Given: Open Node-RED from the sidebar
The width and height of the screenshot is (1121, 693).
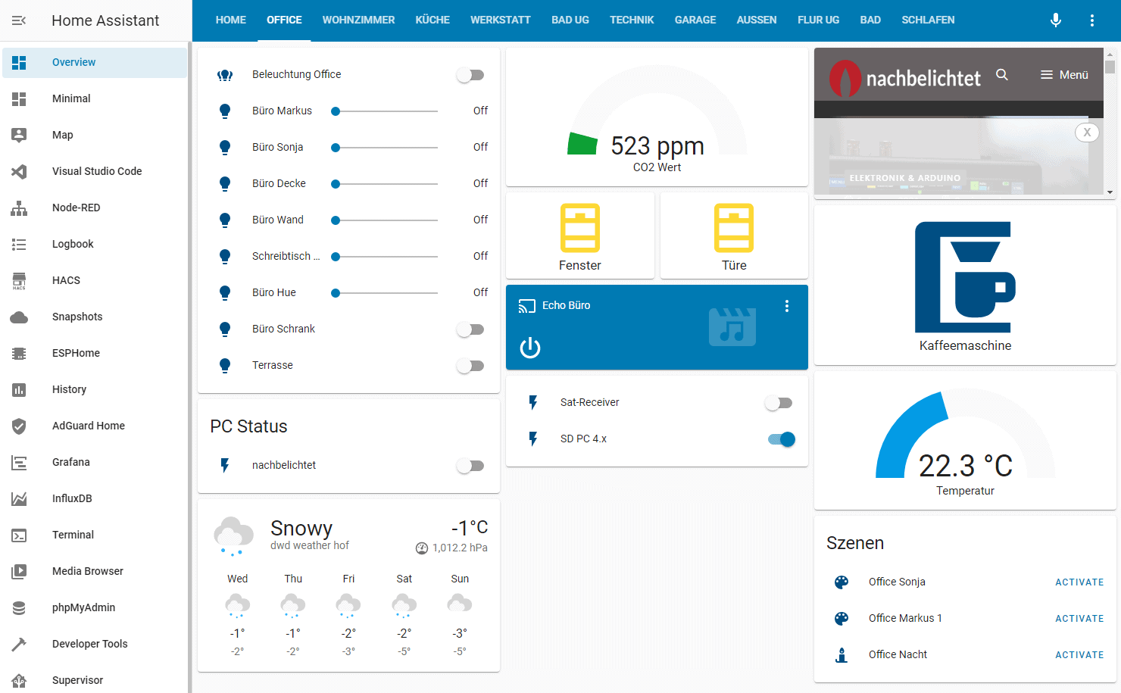Looking at the screenshot, I should (76, 208).
